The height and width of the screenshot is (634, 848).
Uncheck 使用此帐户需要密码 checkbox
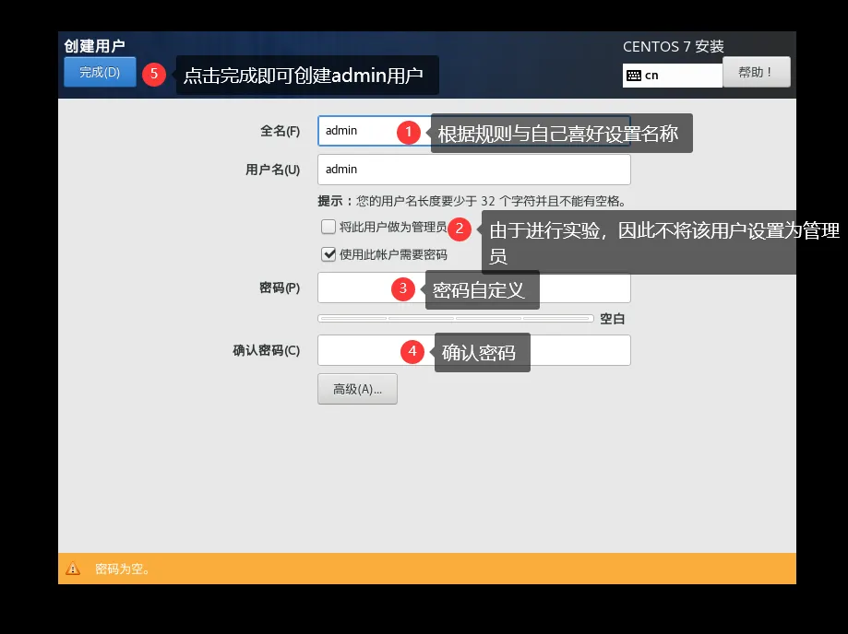point(328,254)
